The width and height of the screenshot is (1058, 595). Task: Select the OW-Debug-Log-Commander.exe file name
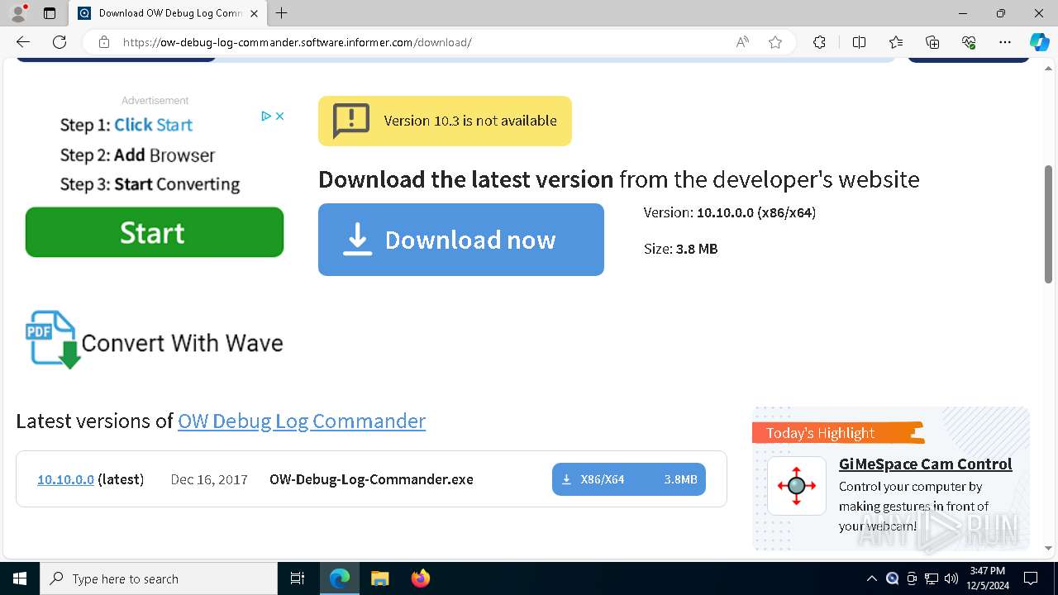371,479
